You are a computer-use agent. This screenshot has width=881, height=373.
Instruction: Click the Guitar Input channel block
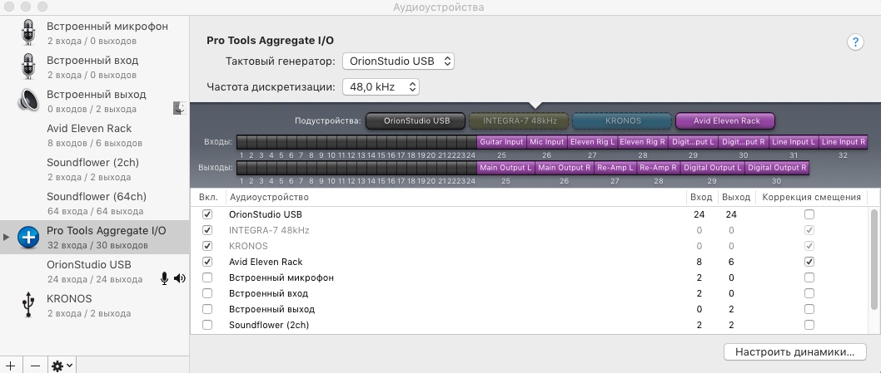pyautogui.click(x=502, y=142)
